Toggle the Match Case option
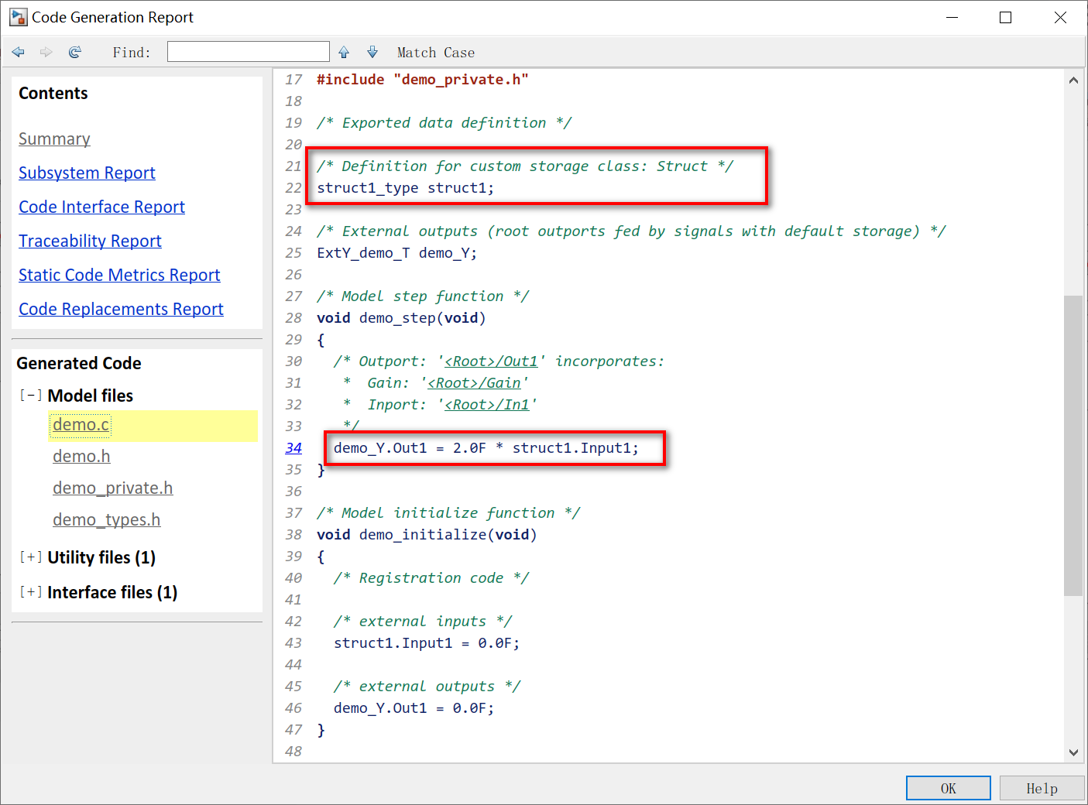Screen dimensions: 1088x805 click(436, 53)
